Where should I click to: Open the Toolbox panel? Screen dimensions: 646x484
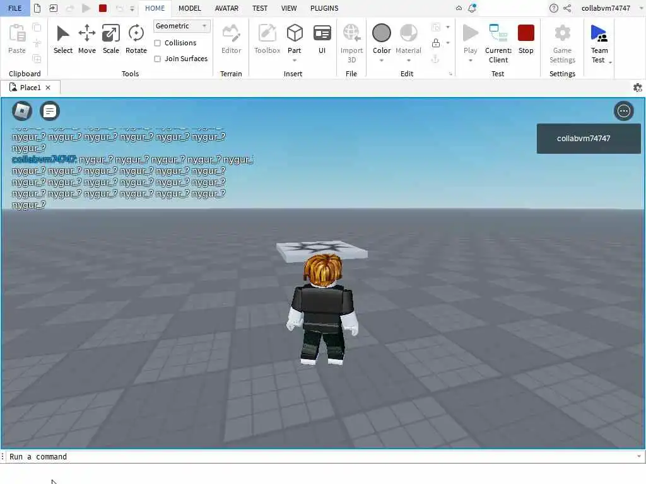267,39
